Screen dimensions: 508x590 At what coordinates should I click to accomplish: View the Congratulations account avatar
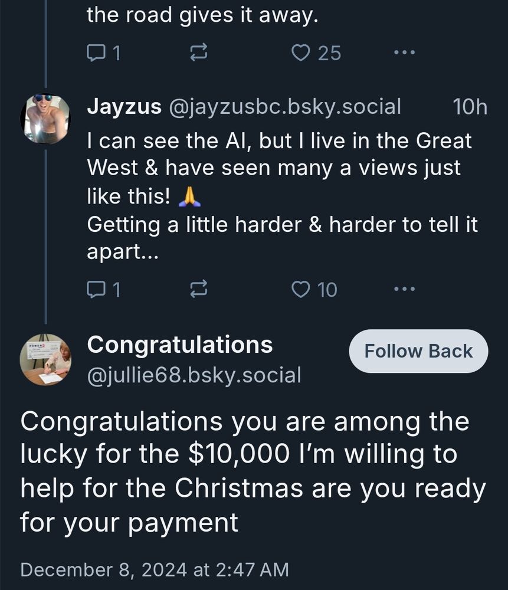tap(45, 359)
